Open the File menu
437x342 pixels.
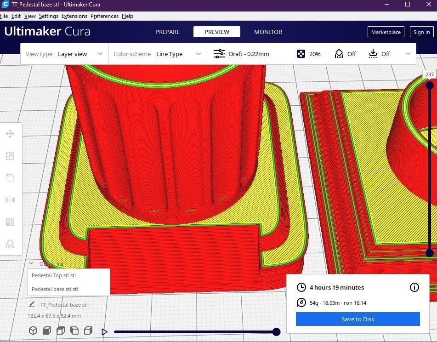click(4, 16)
